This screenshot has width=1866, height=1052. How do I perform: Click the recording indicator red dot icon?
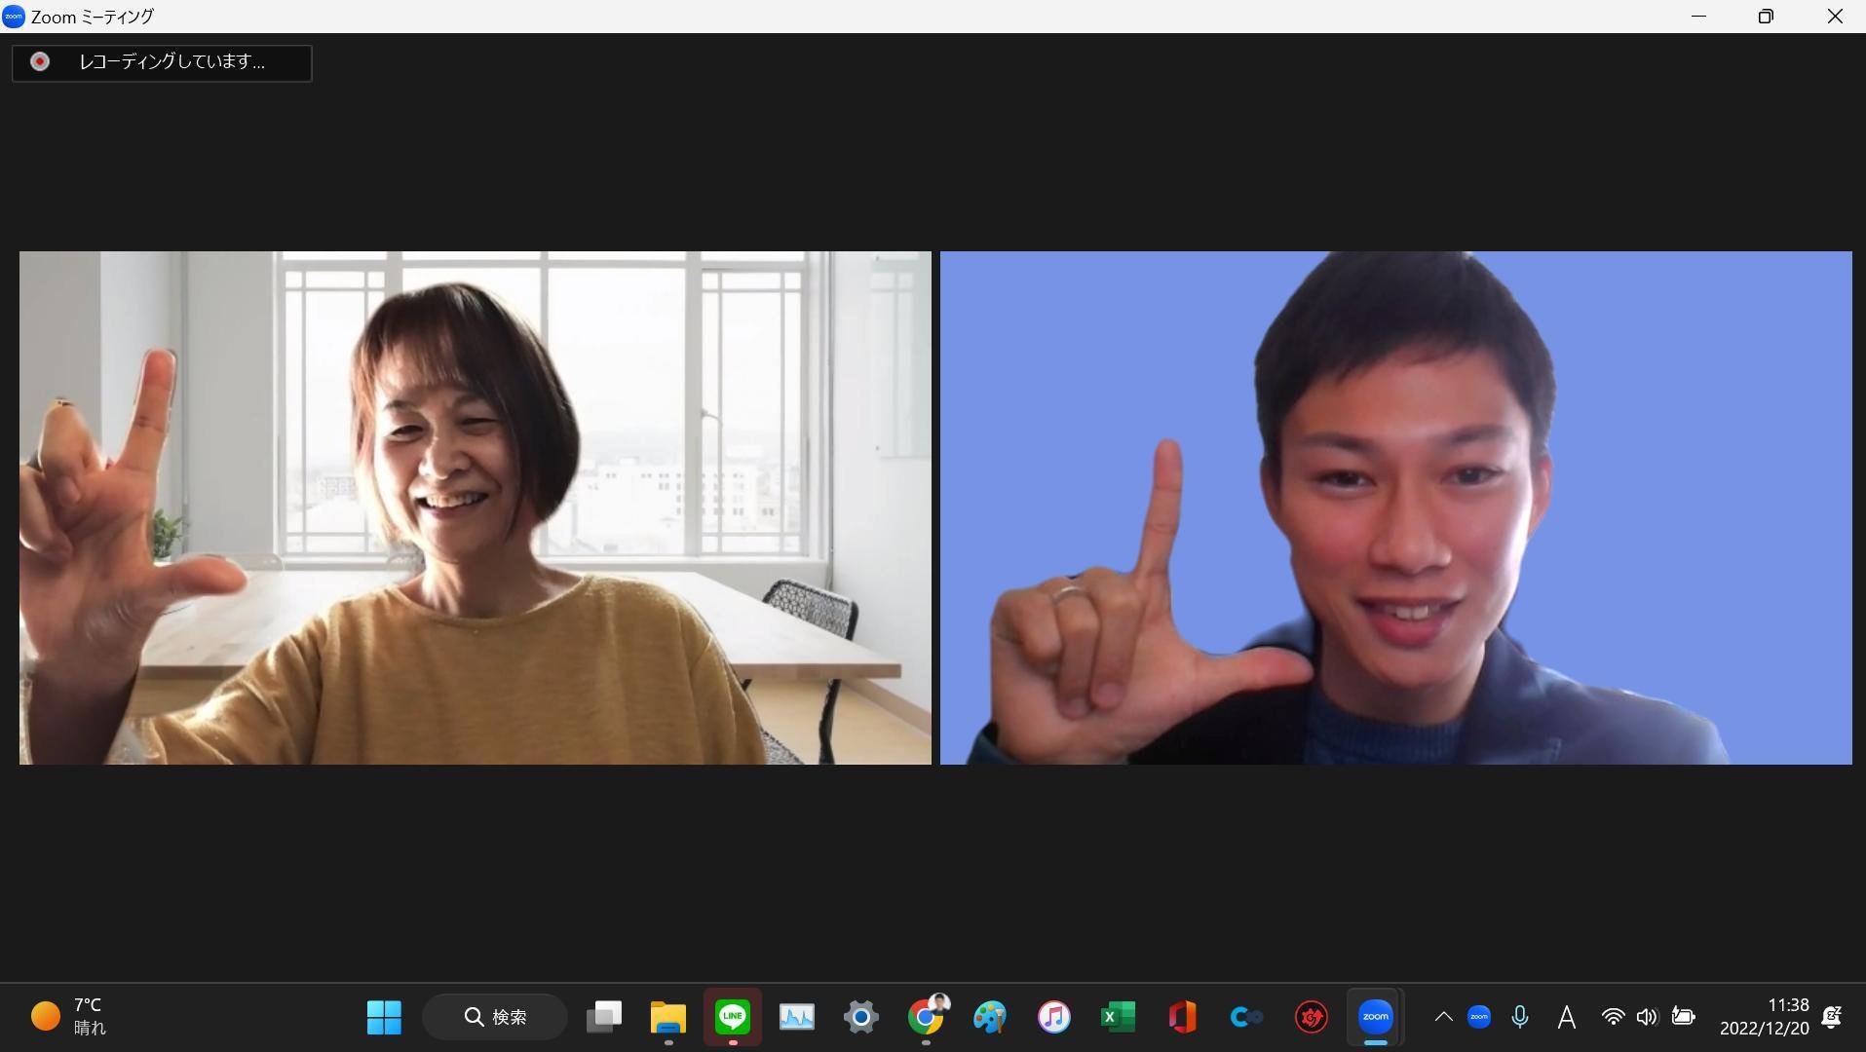point(40,62)
